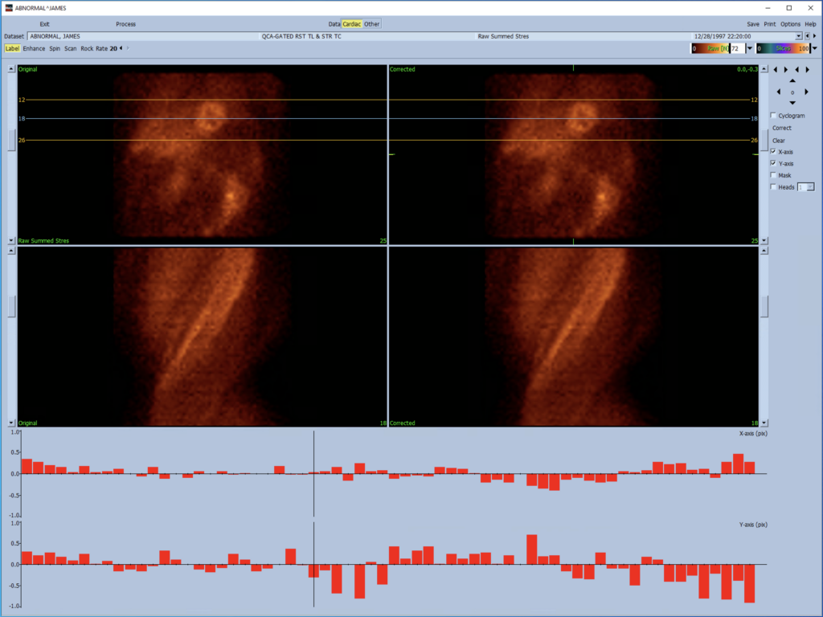The height and width of the screenshot is (617, 823).
Task: Switch to the Data tab
Action: pos(334,24)
